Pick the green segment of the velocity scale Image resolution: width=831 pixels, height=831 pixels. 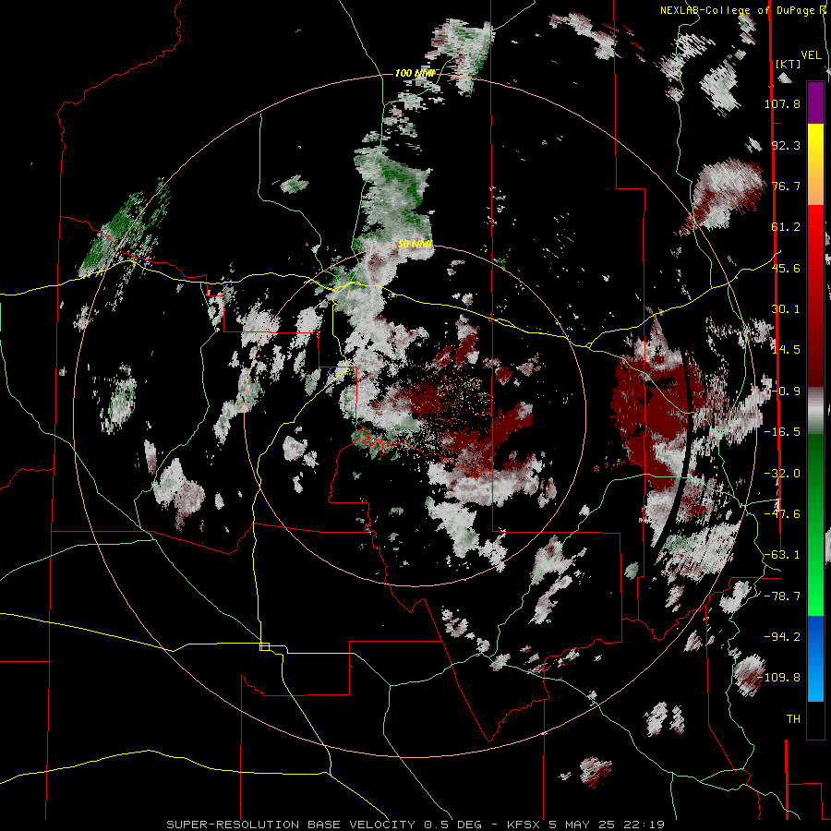click(815, 524)
